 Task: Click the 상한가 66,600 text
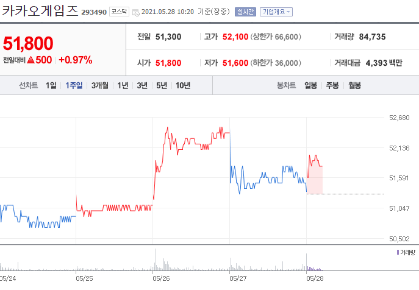276,37
